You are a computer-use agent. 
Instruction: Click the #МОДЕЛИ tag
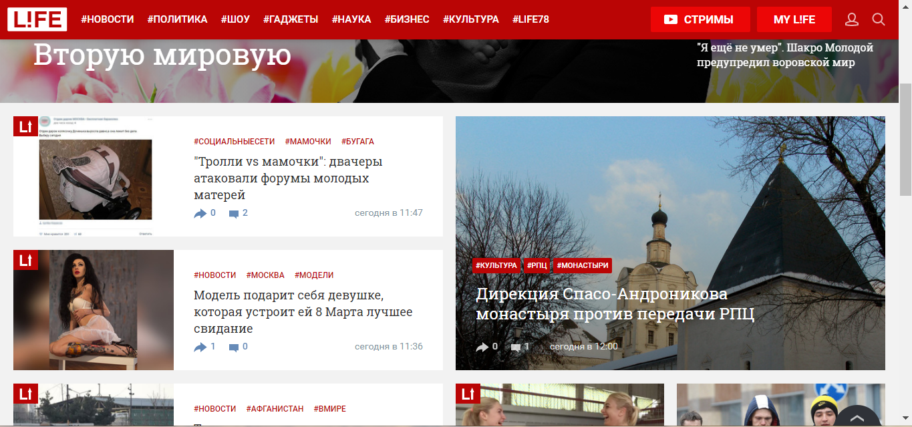click(314, 275)
